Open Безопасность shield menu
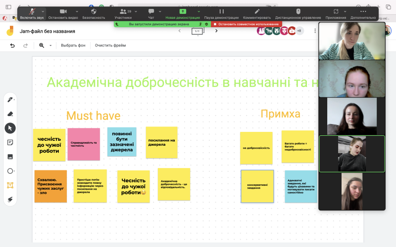Image resolution: width=396 pixels, height=247 pixels. coord(94,14)
